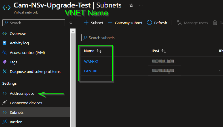Add a Gateway subnet
223x128 pixels.
tap(125, 23)
